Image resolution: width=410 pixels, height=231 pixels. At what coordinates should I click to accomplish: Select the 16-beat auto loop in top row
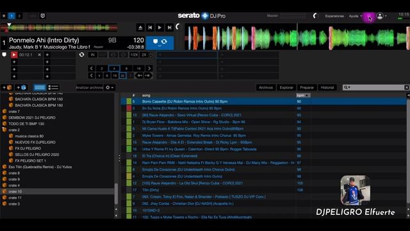[138, 69]
